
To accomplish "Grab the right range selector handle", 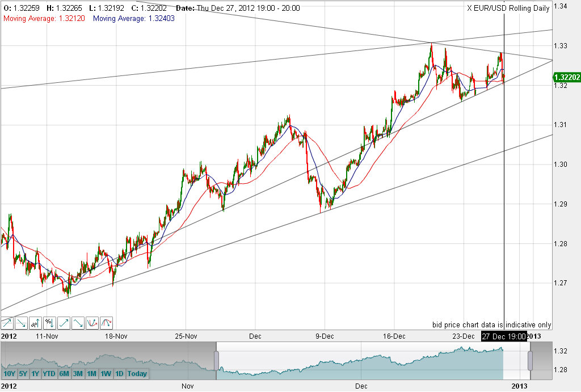I will (531, 361).
